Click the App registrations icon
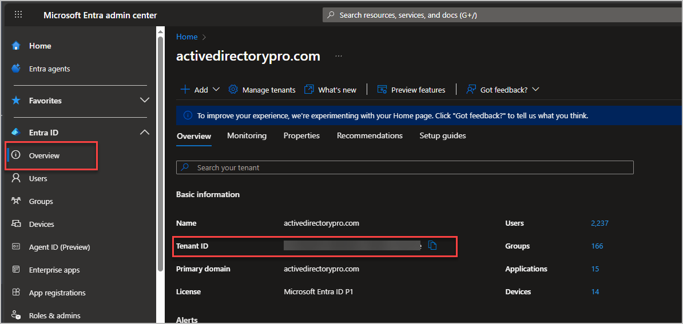 (16, 292)
